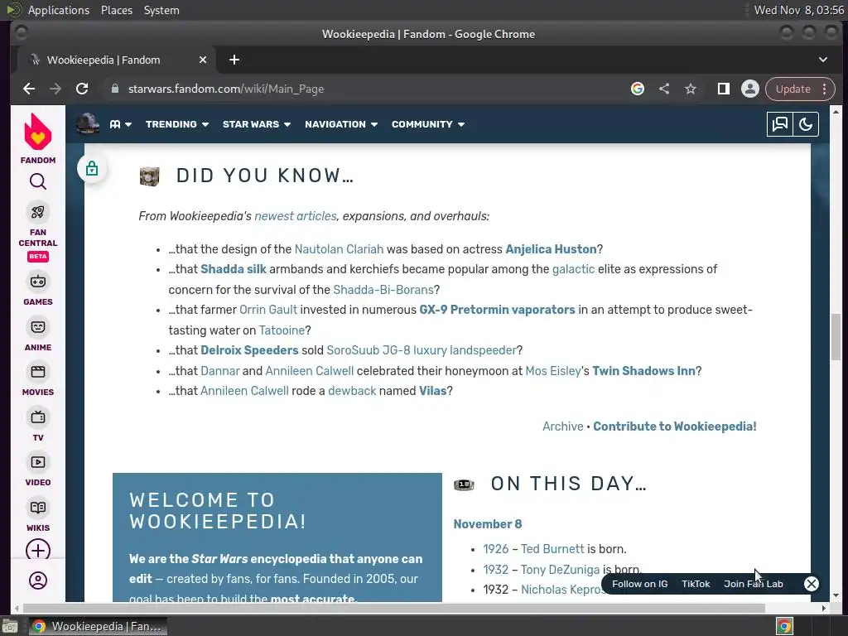This screenshot has width=848, height=636.
Task: Click the taskbar Wookieepedia window button
Action: coord(98,626)
